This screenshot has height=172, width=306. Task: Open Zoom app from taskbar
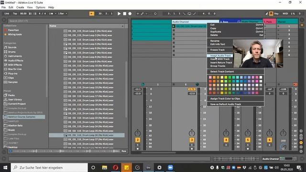pyautogui.click(x=170, y=168)
